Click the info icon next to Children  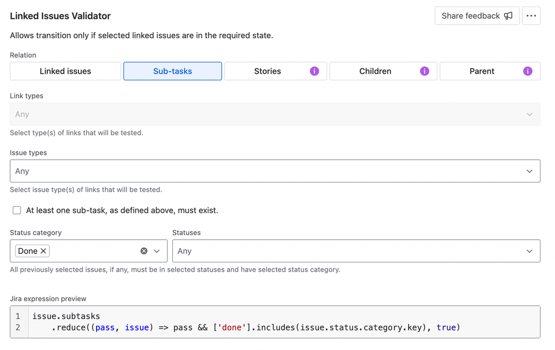click(x=424, y=71)
